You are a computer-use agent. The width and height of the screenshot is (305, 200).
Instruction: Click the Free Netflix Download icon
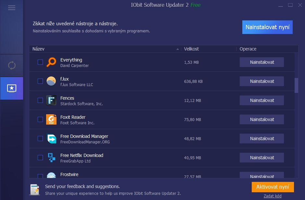(x=51, y=158)
